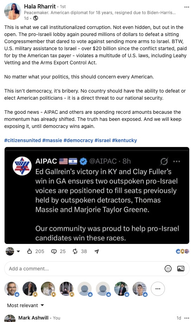Screen dimensions: 191x322
Task: Open post options three-dot menu
Action: [187, 7]
